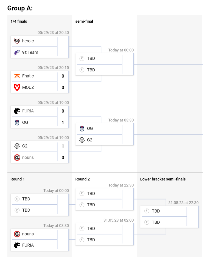The image size is (203, 257).
Task: Click the 9z Team name
Action: pyautogui.click(x=30, y=52)
